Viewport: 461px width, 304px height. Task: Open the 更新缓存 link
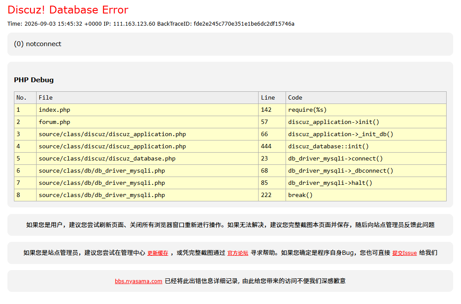pos(158,253)
